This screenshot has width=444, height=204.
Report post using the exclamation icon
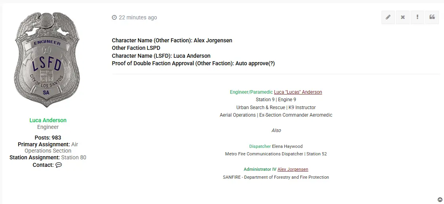pos(417,17)
